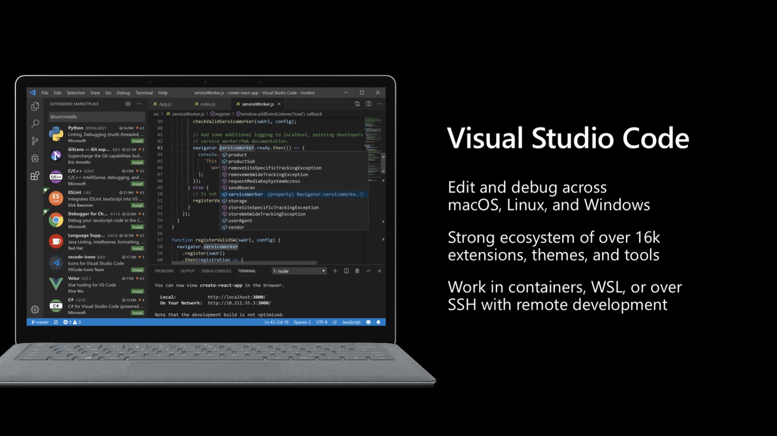The height and width of the screenshot is (436, 777).
Task: Focus the '@sort:installs' extension search box
Action: (97, 117)
